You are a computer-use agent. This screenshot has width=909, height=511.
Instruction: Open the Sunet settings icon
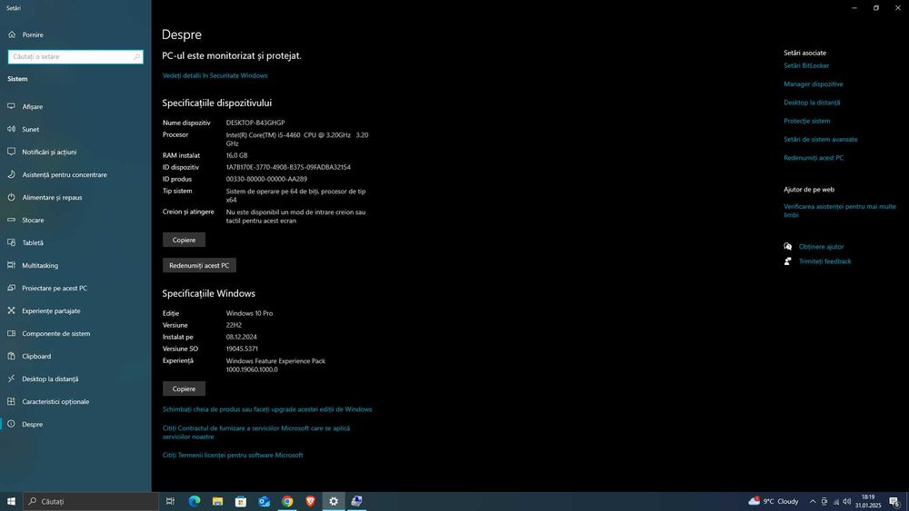(x=11, y=129)
